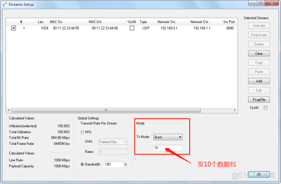Screen dimensions: 281x184
Task: Select the Bandwidth radio button
Action: 82,164
